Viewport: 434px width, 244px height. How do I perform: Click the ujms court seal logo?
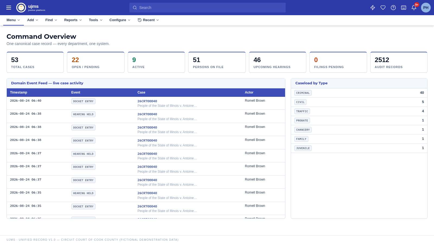click(x=21, y=8)
